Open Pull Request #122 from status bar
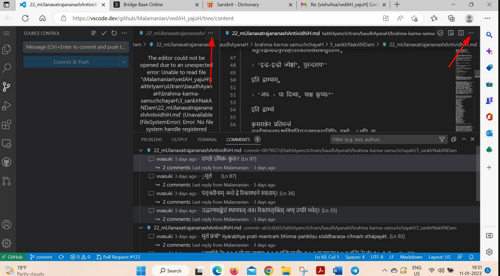 tap(118, 257)
